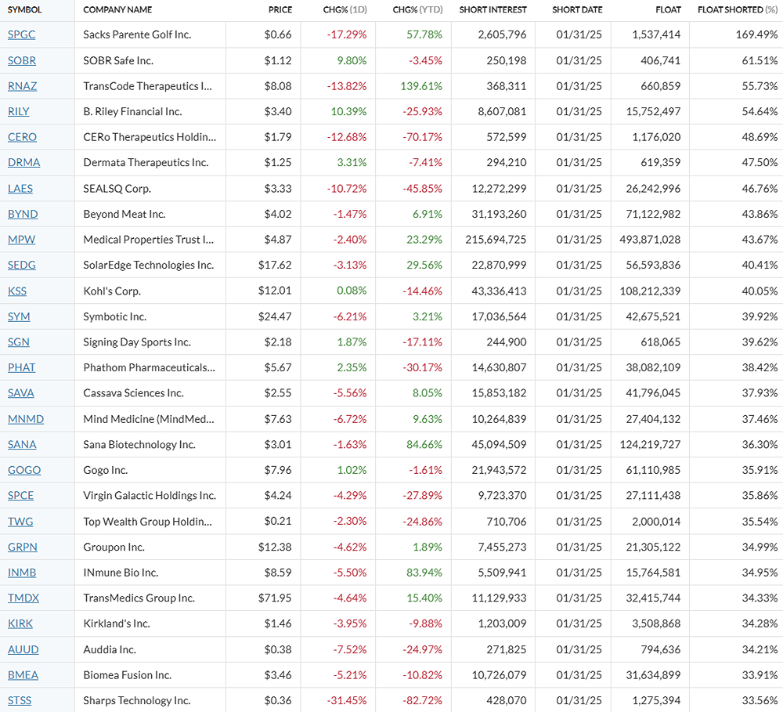Screen dimensions: 783x712
Task: Sort by the SYMBOL column header
Action: (25, 9)
